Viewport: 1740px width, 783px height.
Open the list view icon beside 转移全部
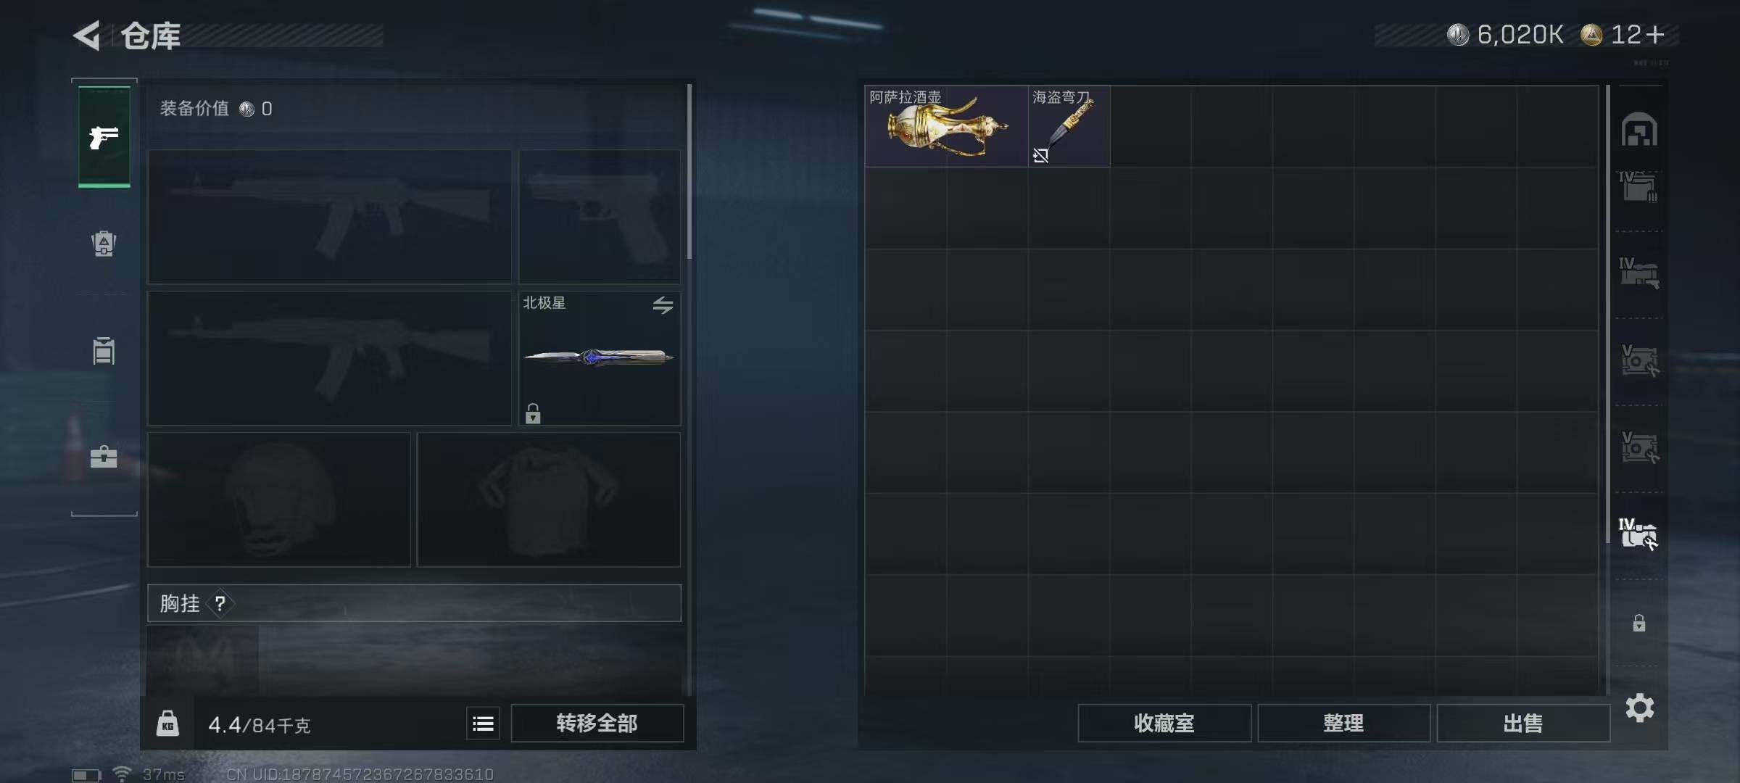(x=483, y=723)
